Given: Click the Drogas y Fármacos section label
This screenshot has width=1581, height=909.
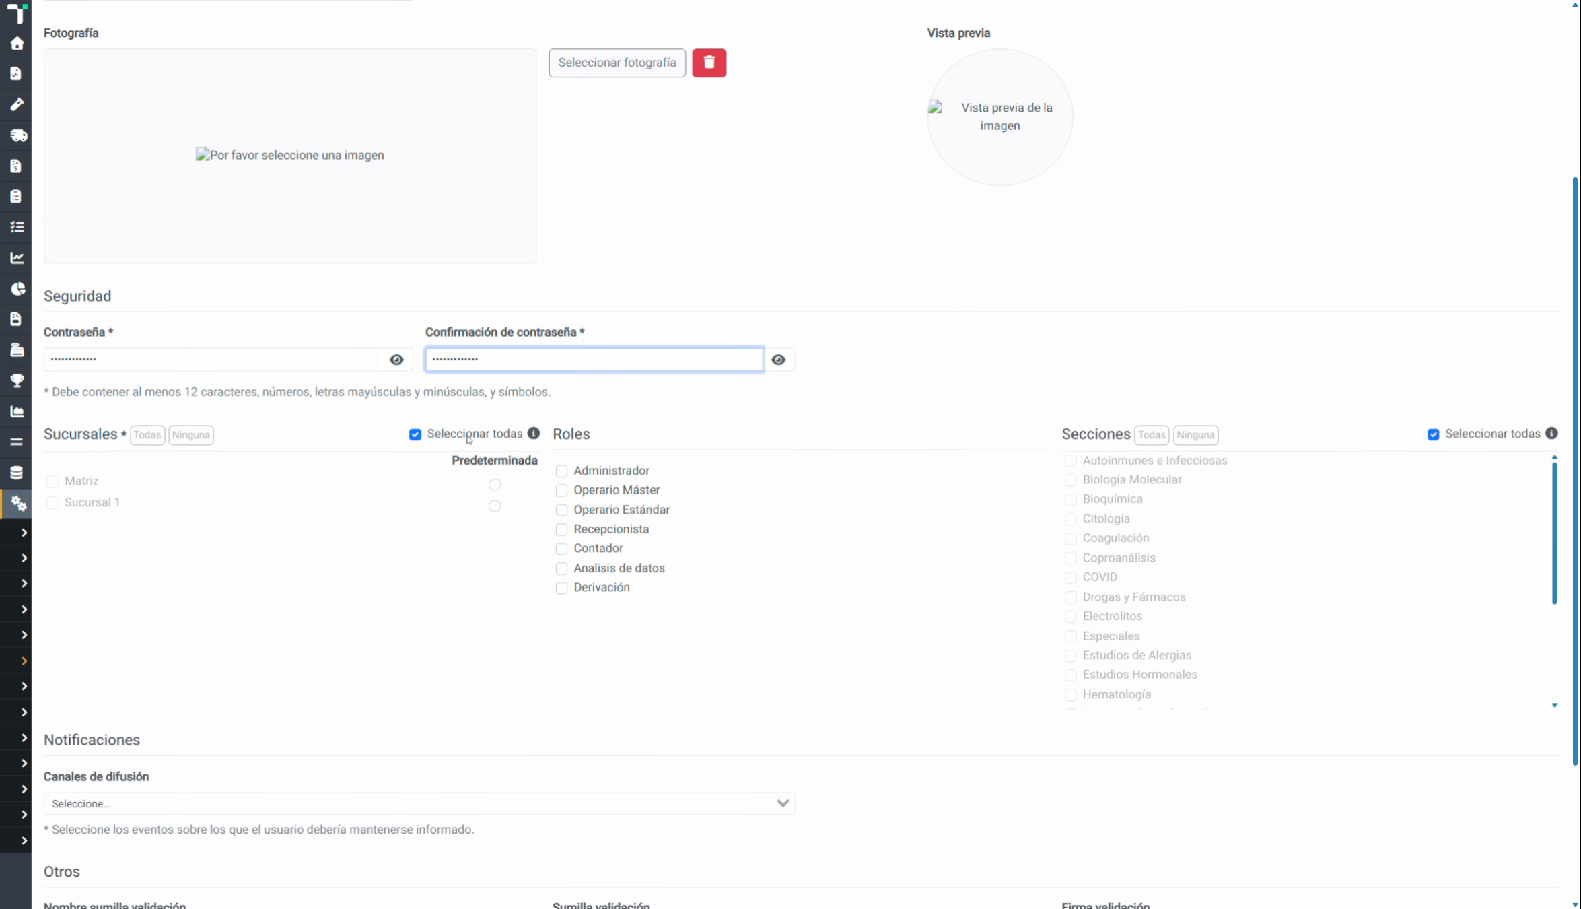Looking at the screenshot, I should click(1133, 597).
